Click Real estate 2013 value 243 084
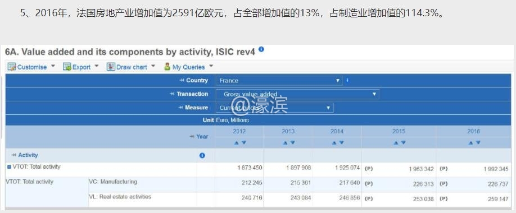The width and height of the screenshot is (516, 213). [x=301, y=198]
